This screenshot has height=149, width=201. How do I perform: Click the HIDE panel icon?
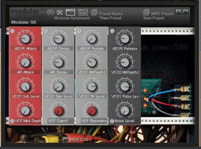tap(83, 12)
